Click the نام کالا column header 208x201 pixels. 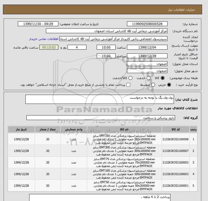pos(124,129)
